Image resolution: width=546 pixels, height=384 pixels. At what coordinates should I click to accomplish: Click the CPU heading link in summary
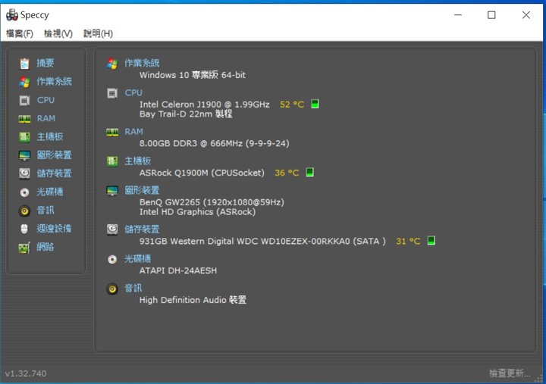coord(133,93)
